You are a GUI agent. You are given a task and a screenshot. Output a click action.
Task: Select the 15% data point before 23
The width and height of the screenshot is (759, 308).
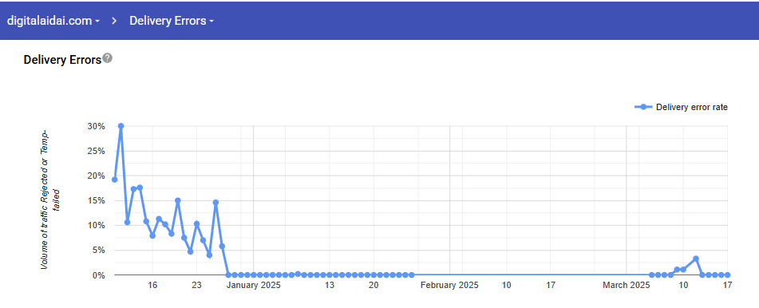click(178, 200)
